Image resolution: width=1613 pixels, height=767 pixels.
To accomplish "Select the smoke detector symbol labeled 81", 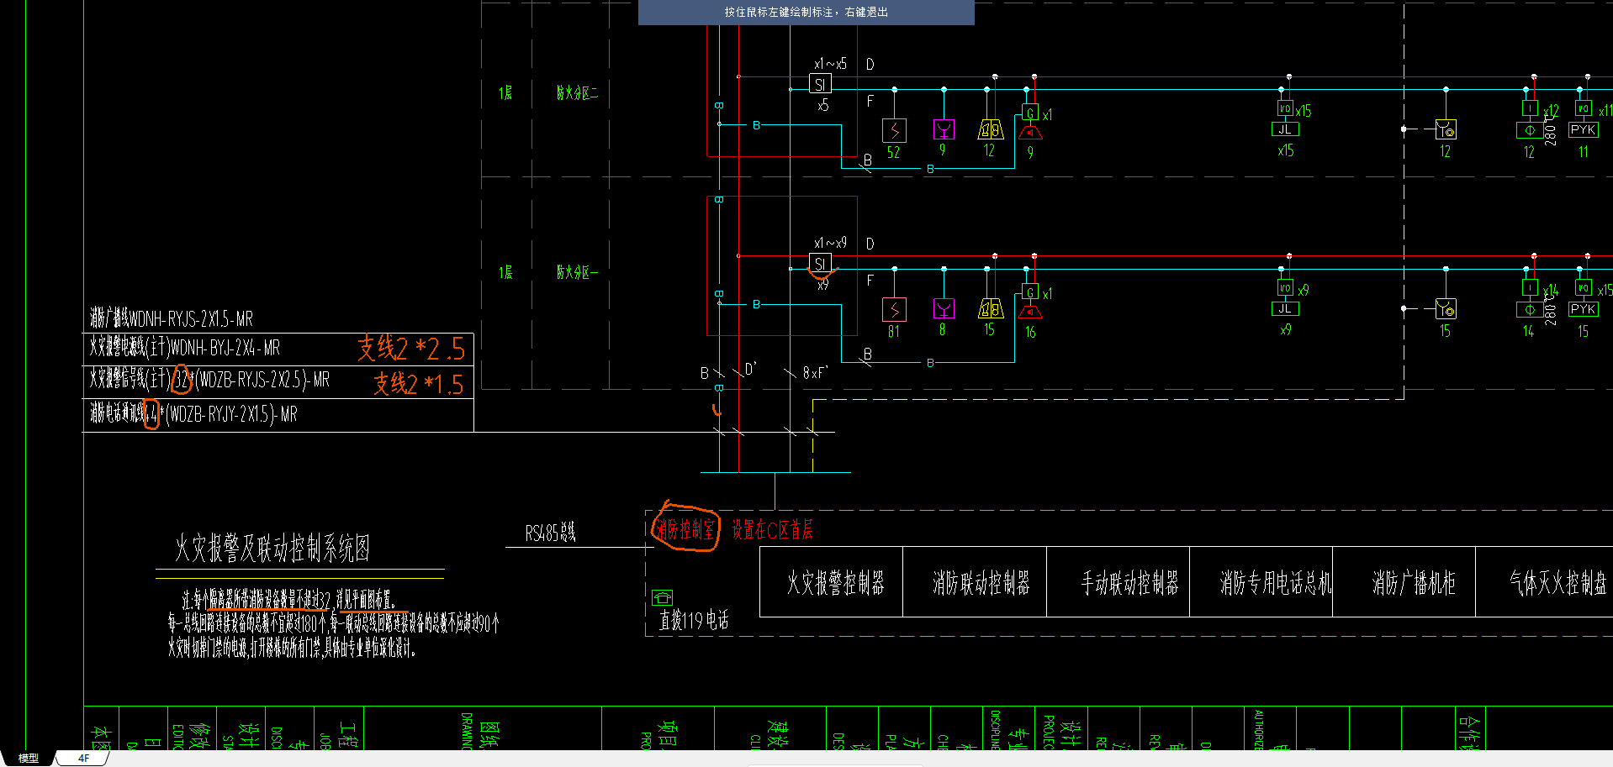I will (894, 309).
